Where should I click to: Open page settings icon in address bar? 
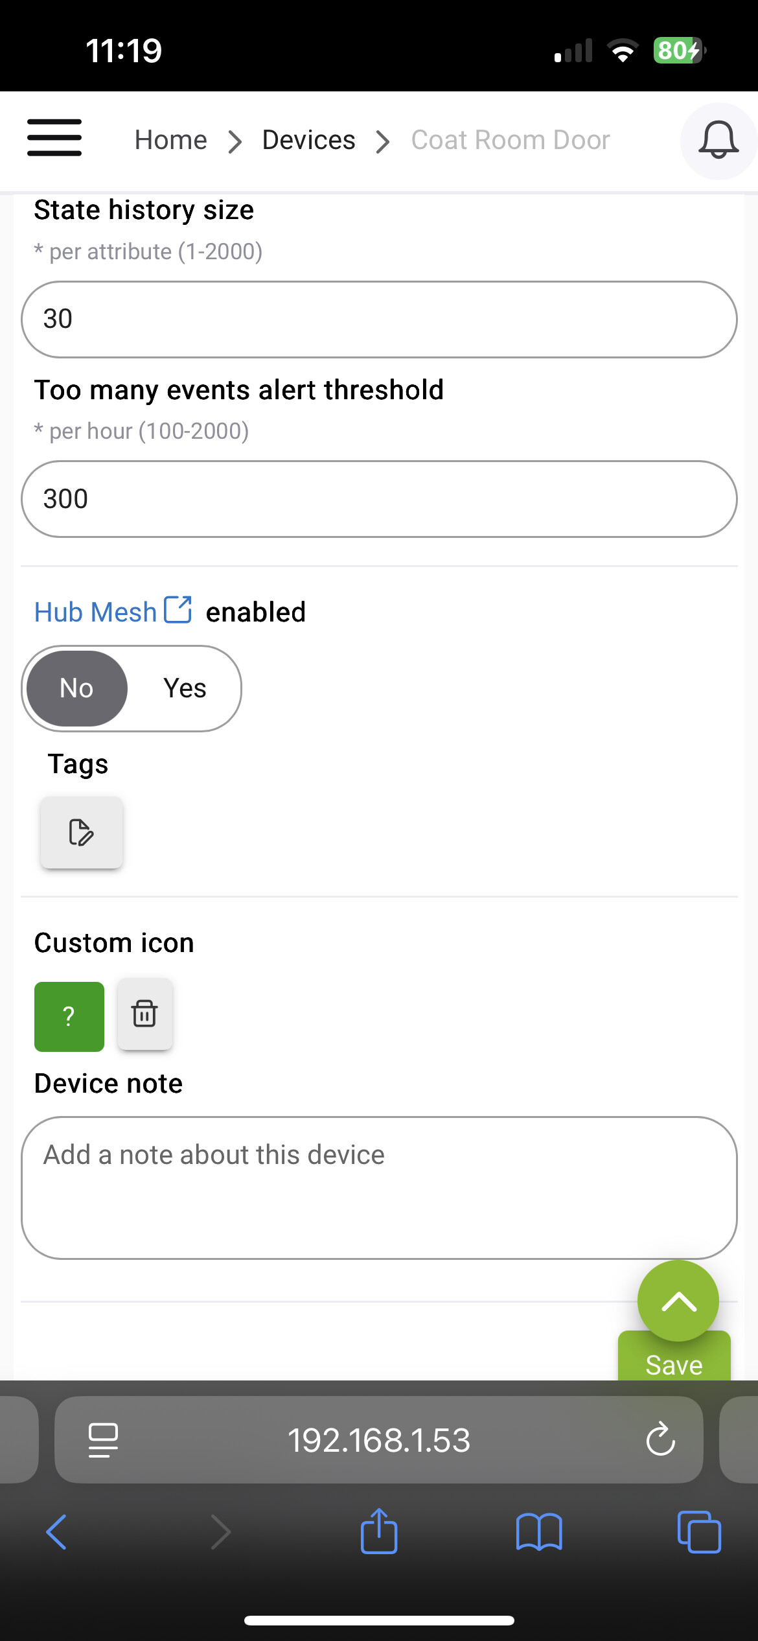tap(103, 1439)
